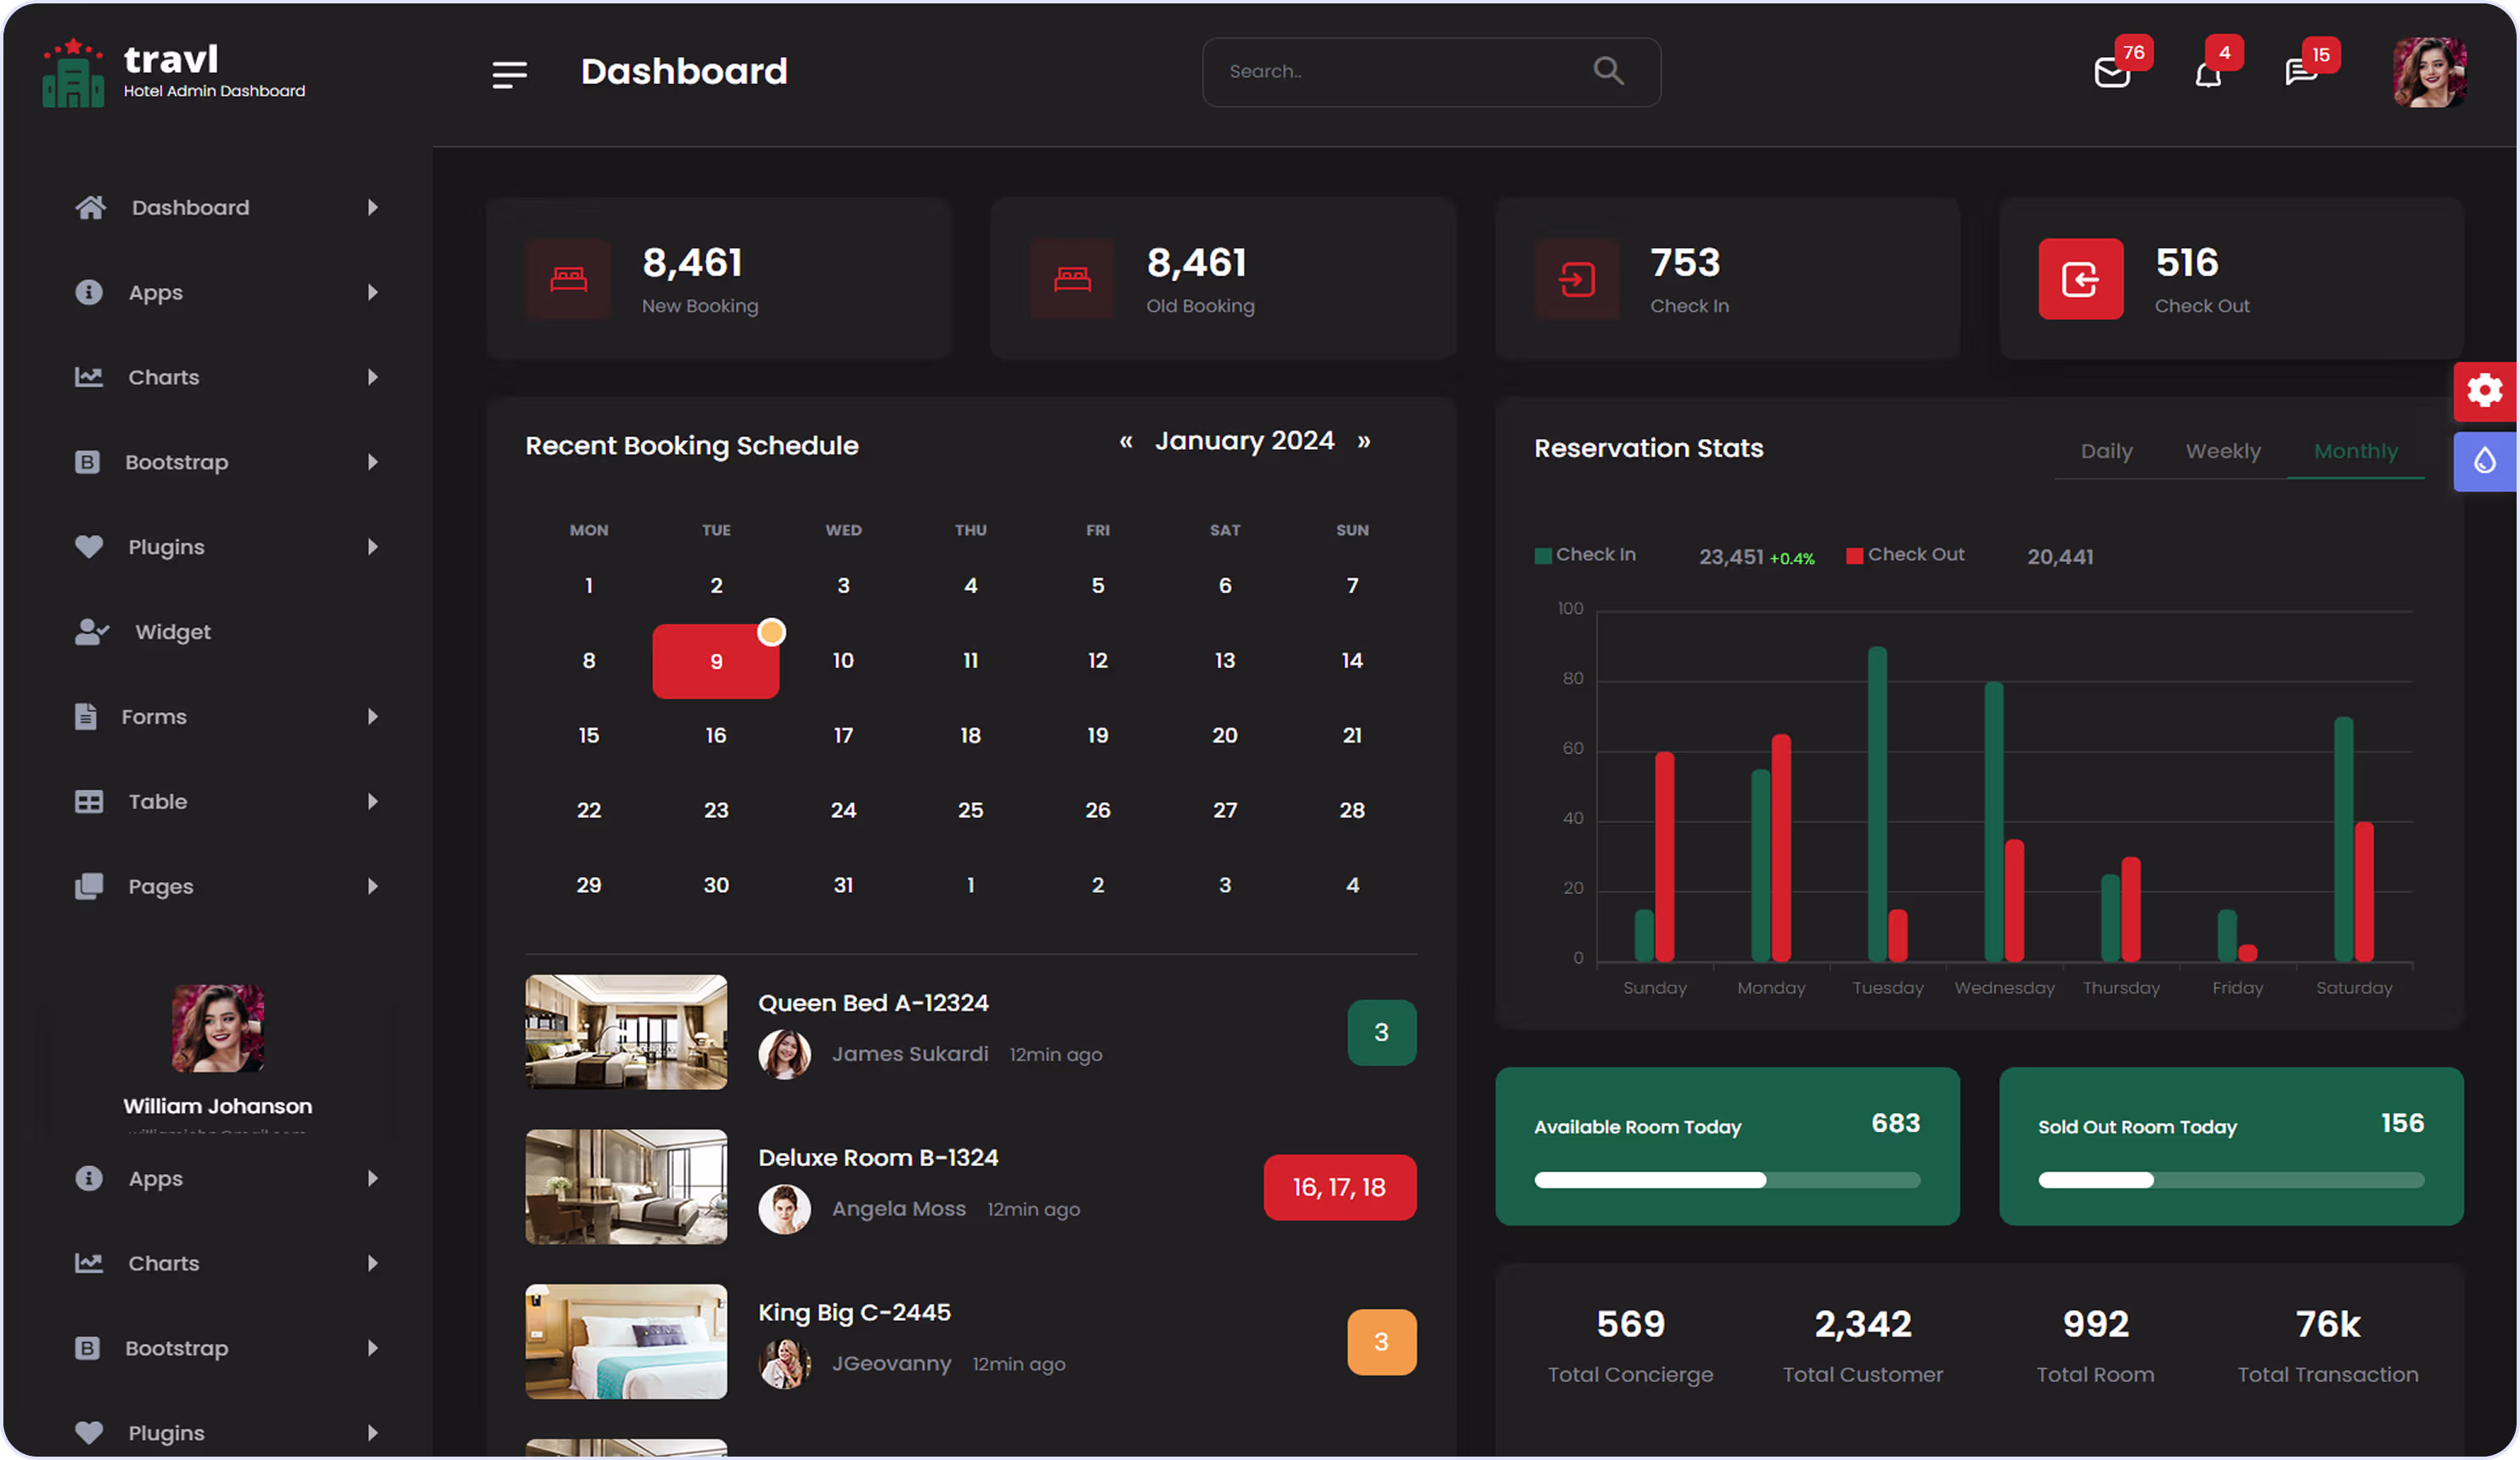
Task: Select highlighted date 9 in calendar
Action: pyautogui.click(x=716, y=661)
